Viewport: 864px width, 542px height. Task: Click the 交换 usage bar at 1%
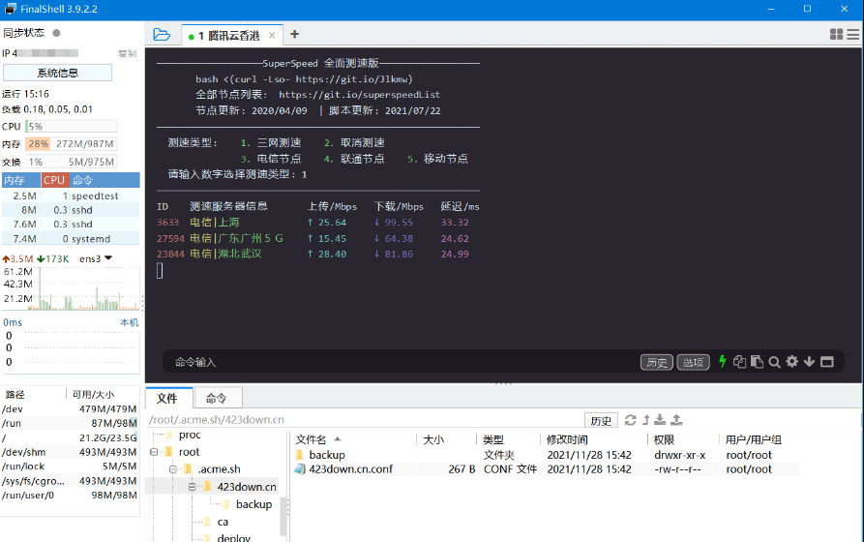tap(71, 162)
